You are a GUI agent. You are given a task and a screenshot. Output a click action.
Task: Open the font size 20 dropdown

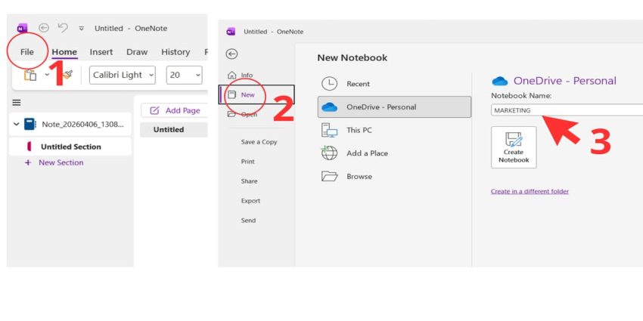[184, 75]
